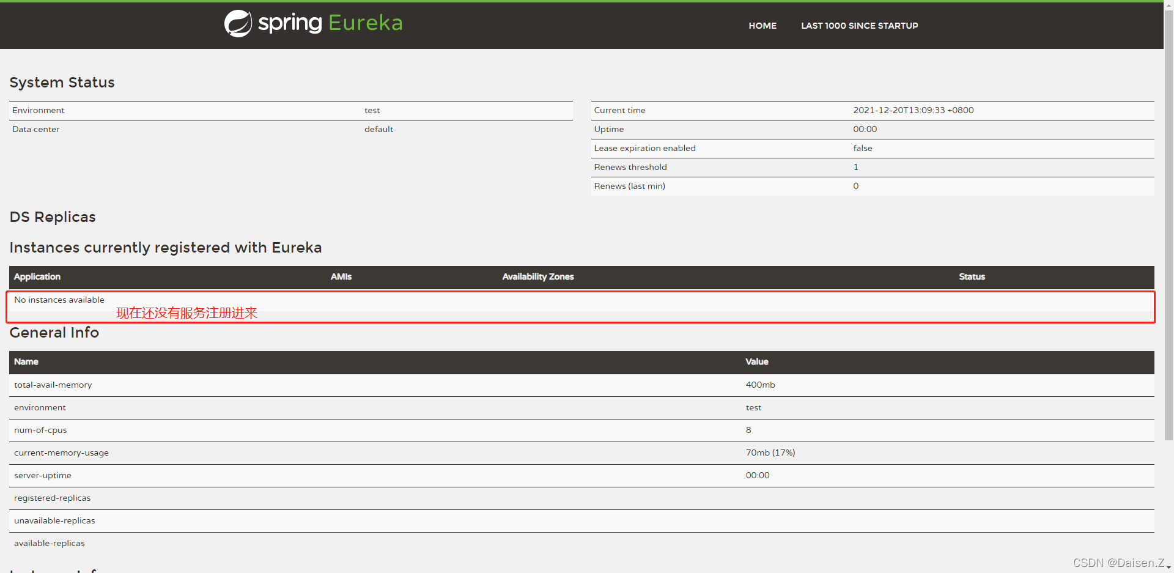Open LAST 1000 SINCE STARTUP page

tap(859, 26)
